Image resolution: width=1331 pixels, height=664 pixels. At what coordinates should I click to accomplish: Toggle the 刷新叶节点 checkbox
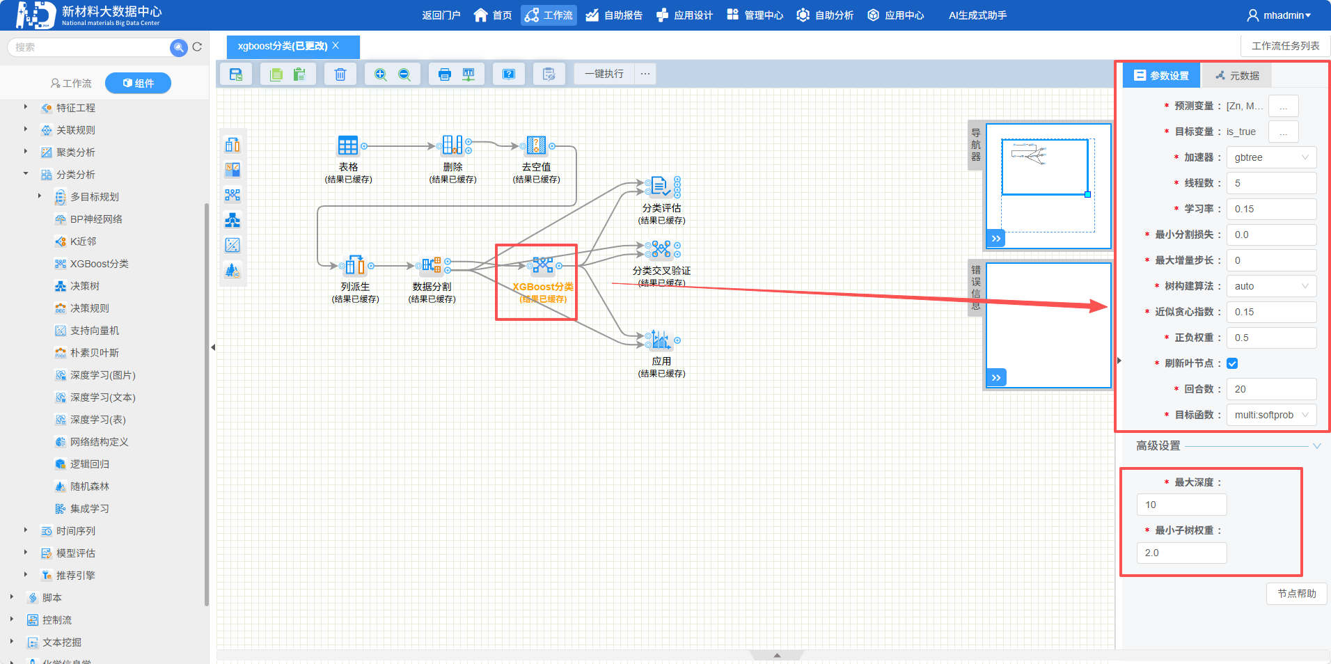[x=1232, y=363]
